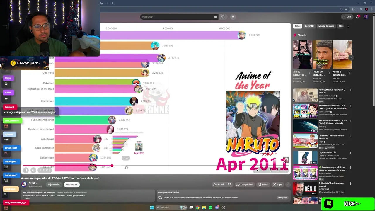The height and width of the screenshot is (211, 375).
Task: Open YouTube notifications bell
Action: point(358,17)
